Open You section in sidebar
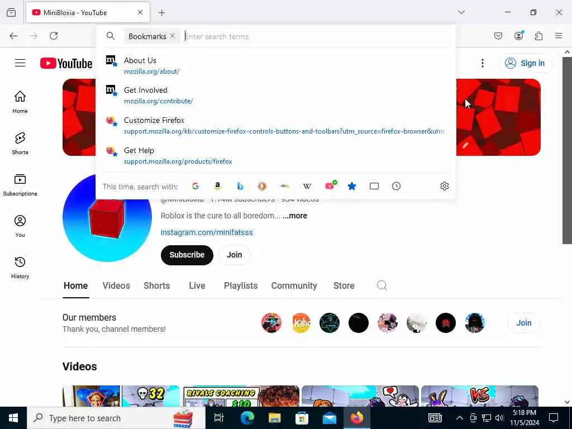The image size is (572, 429). (x=20, y=226)
